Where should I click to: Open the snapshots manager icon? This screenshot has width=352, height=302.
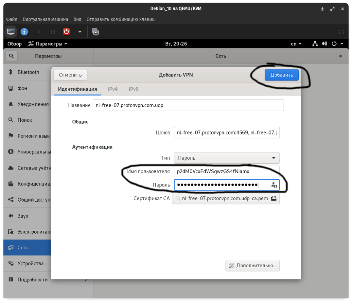coord(95,32)
